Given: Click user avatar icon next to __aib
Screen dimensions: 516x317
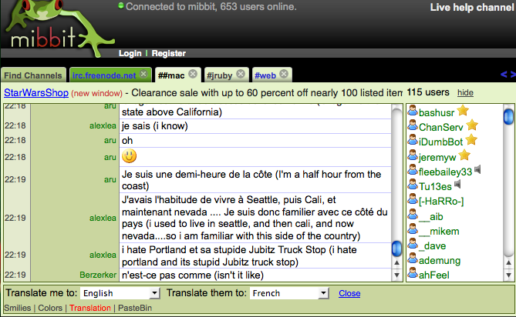Looking at the screenshot, I should (413, 215).
